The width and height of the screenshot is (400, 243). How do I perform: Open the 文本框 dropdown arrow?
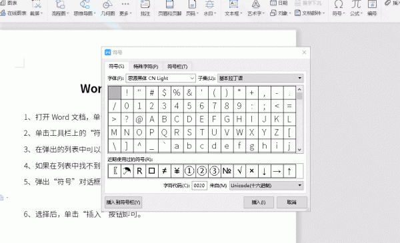tap(241, 13)
